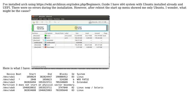Screen dimensions: 192x108
Task: Click the key lock icon in /dev/sda5 row
Action: [43, 47]
